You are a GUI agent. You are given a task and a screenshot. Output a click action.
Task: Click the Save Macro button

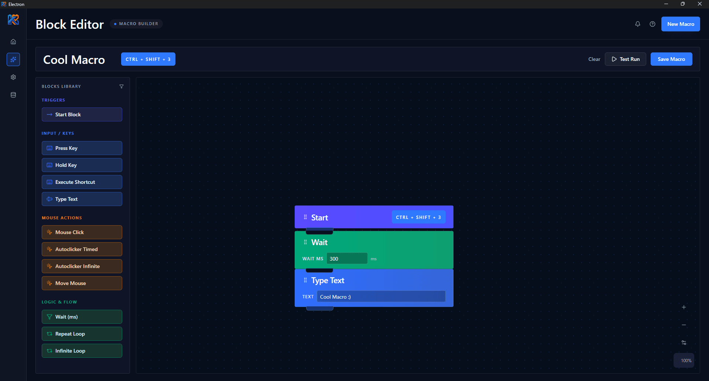[671, 59]
